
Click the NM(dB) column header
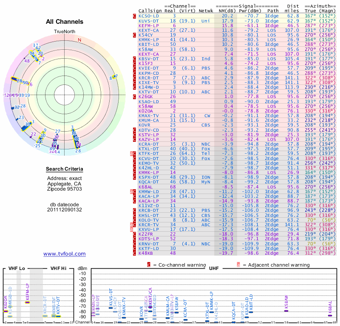225,10
